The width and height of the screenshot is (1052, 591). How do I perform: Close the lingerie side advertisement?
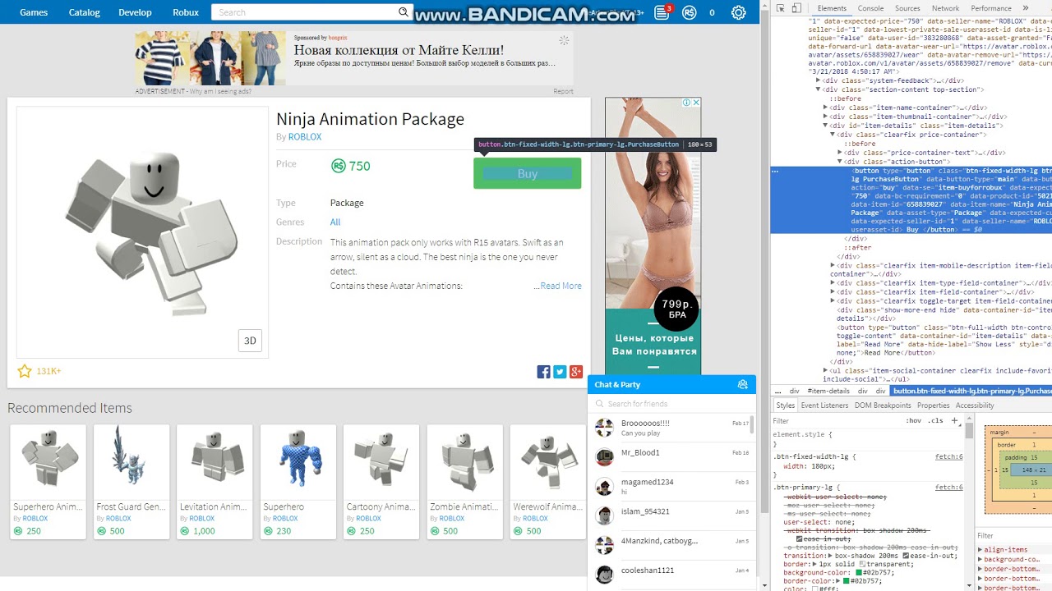coord(697,103)
